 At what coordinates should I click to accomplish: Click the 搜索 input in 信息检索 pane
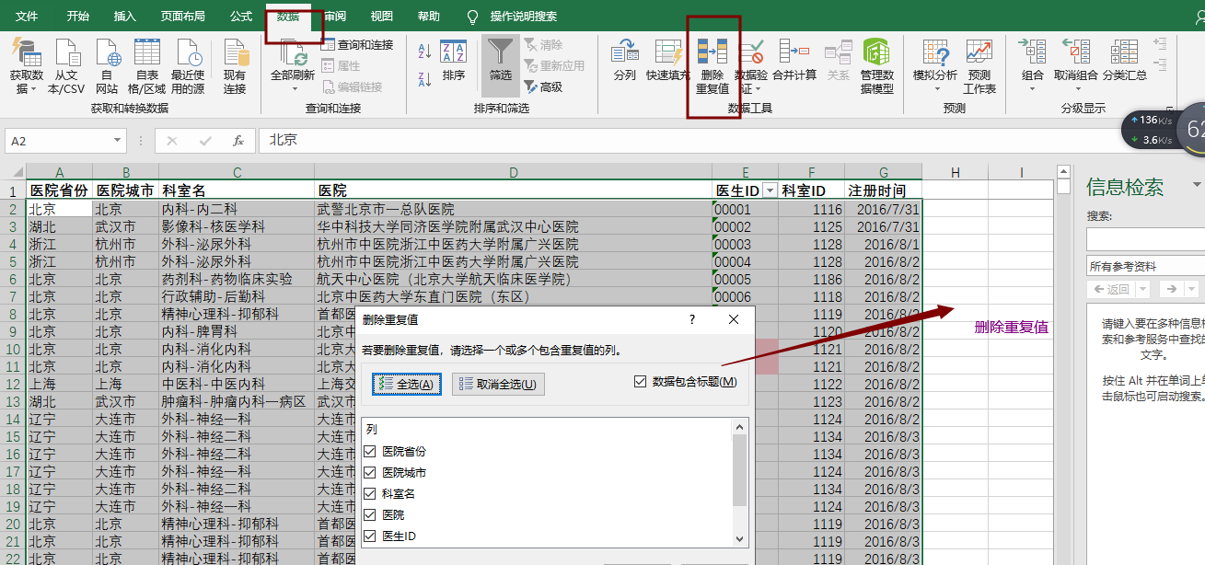click(1145, 239)
